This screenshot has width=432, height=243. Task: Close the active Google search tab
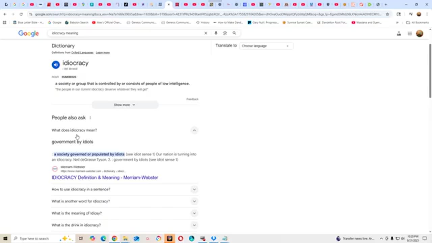pyautogui.click(x=169, y=5)
